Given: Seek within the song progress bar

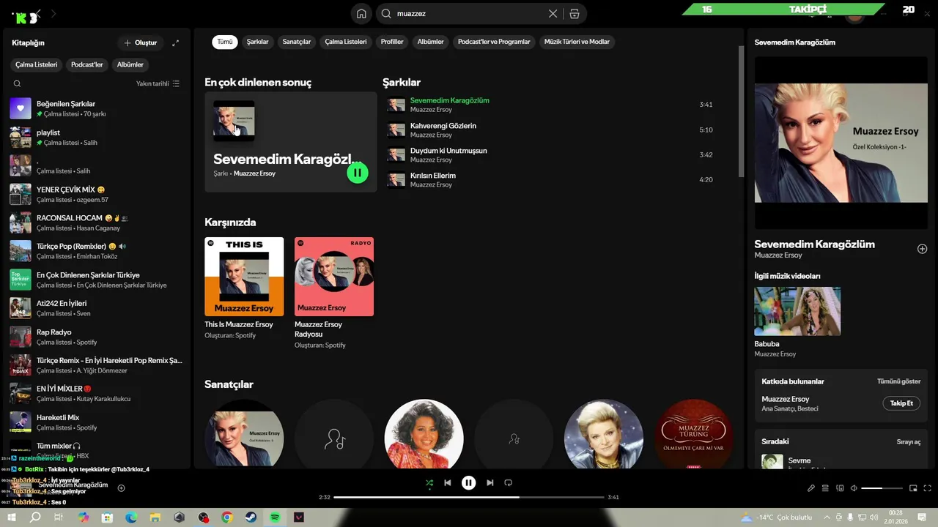Looking at the screenshot, I should 468,497.
